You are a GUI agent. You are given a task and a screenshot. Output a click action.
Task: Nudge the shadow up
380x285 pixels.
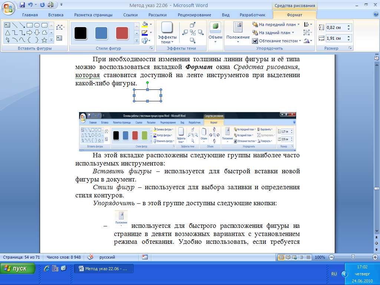(x=193, y=25)
